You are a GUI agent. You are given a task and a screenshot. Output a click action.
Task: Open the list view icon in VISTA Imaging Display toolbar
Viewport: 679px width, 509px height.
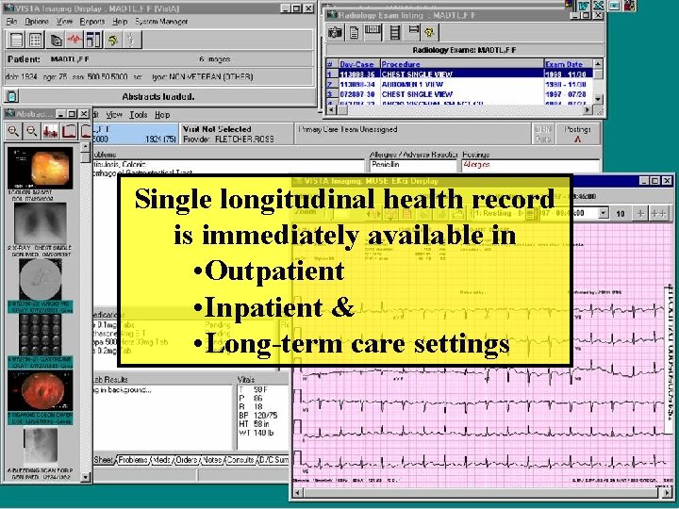(x=16, y=41)
